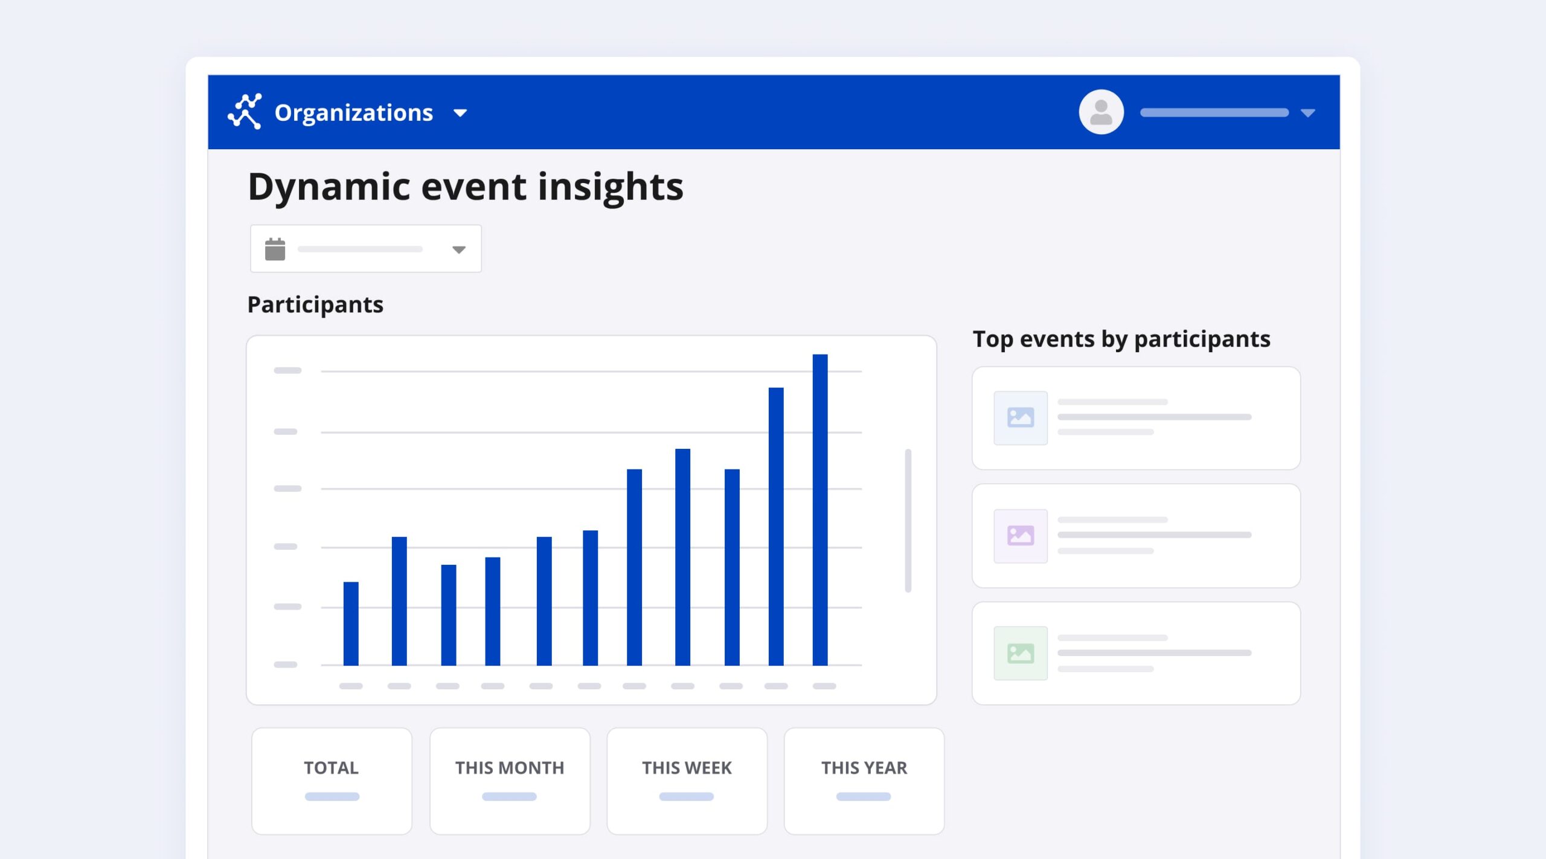The height and width of the screenshot is (859, 1546).
Task: Open the date range dropdown arrow
Action: [x=459, y=249]
